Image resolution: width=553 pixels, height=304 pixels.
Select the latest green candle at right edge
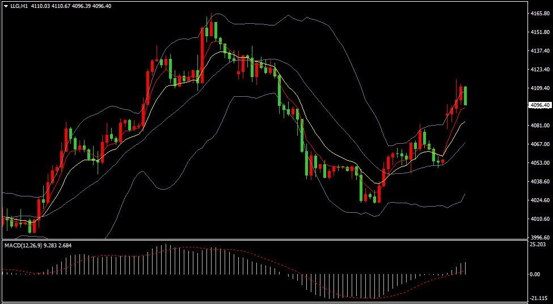466,96
